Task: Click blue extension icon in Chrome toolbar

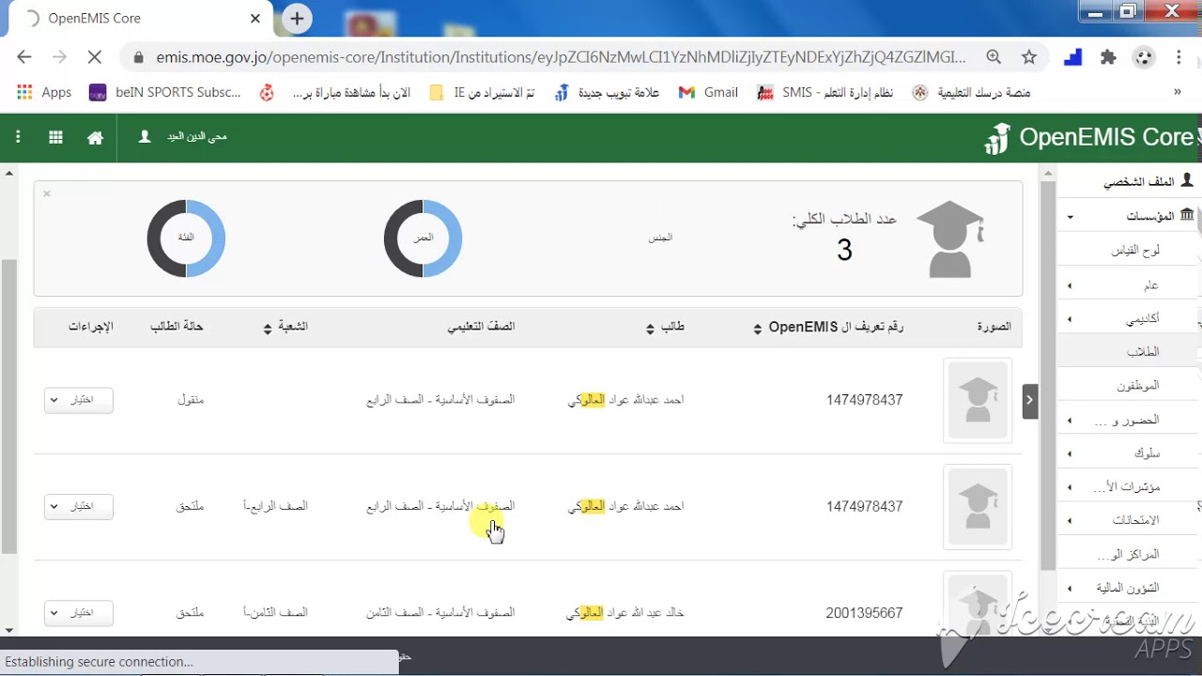Action: pos(1072,57)
